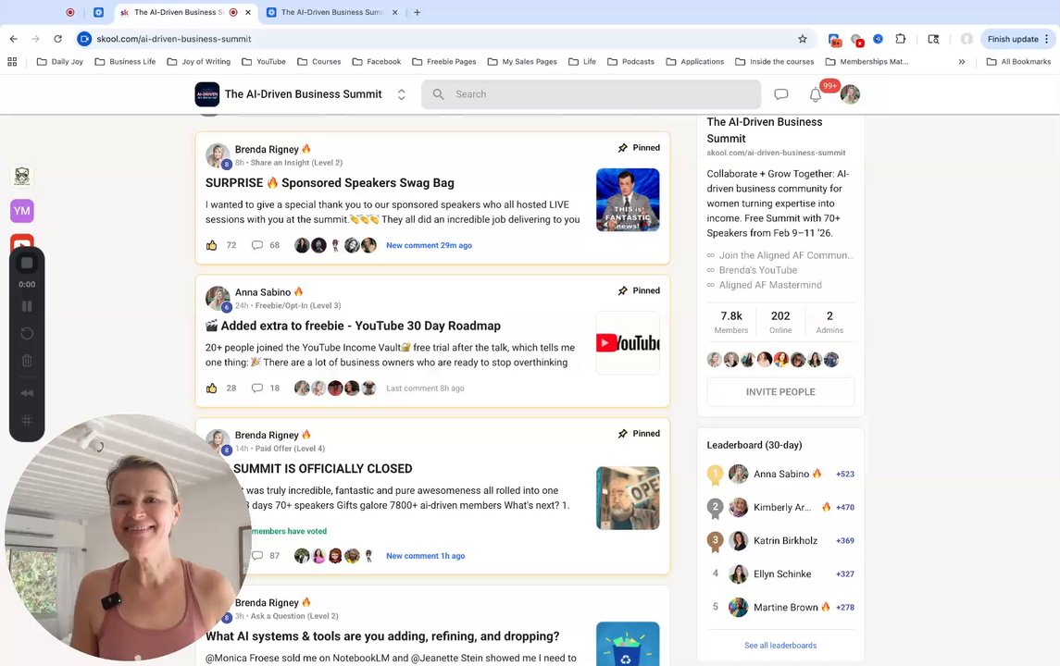Viewport: 1060px width, 666px height.
Task: Open the chat messages icon in Skool header
Action: click(x=780, y=94)
